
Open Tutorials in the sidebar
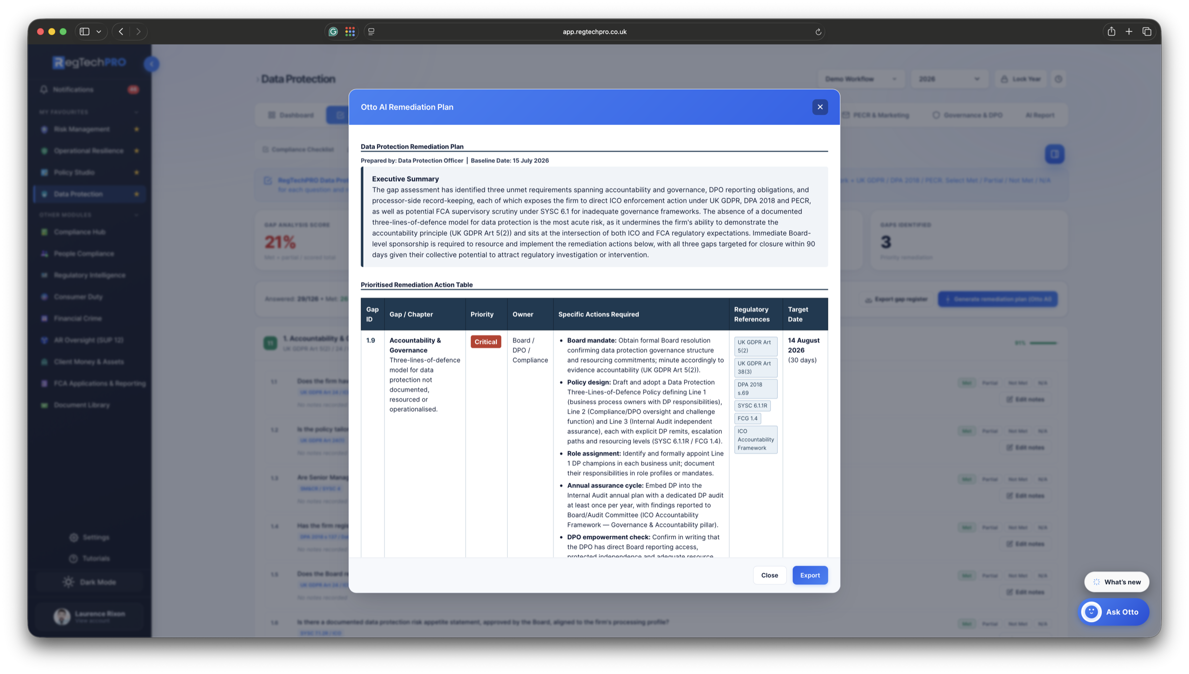click(90, 559)
